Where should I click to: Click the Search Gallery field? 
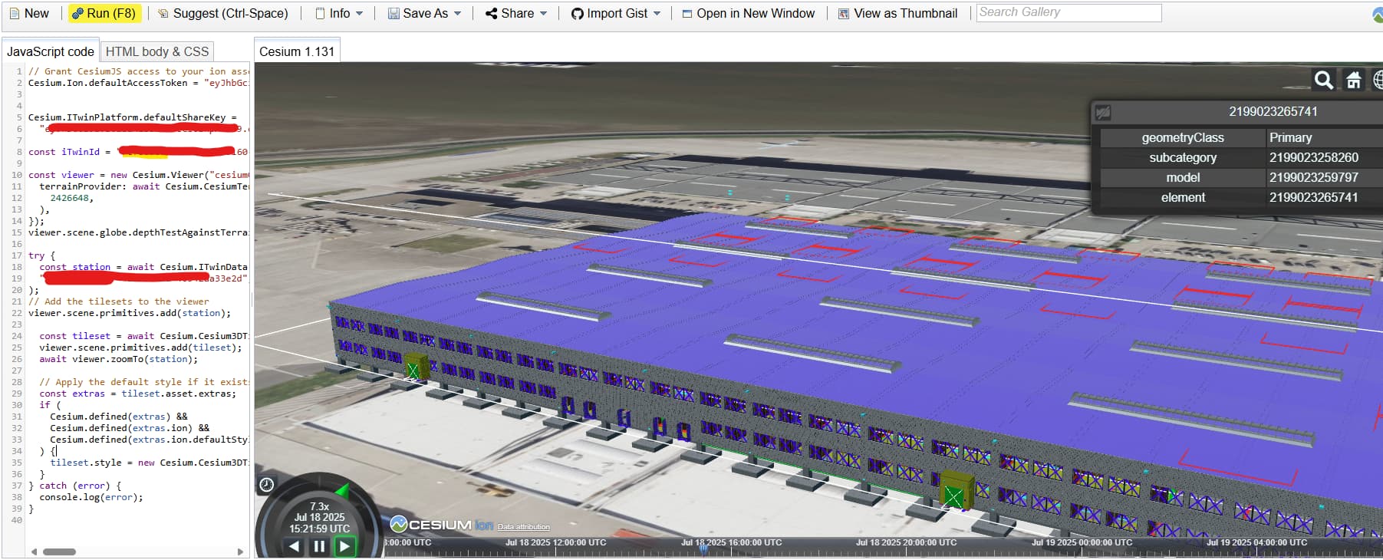click(x=1069, y=12)
